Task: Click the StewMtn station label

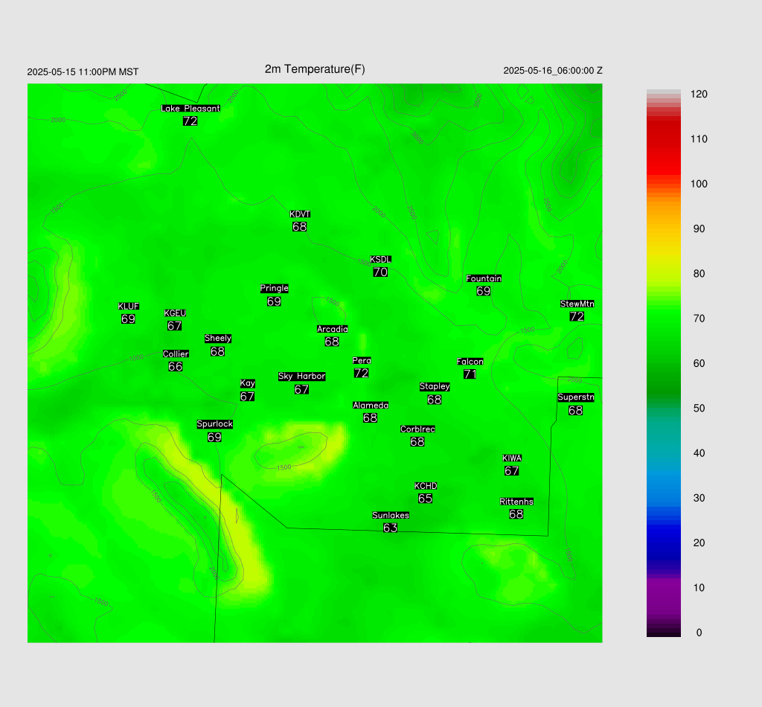Action: (x=577, y=304)
